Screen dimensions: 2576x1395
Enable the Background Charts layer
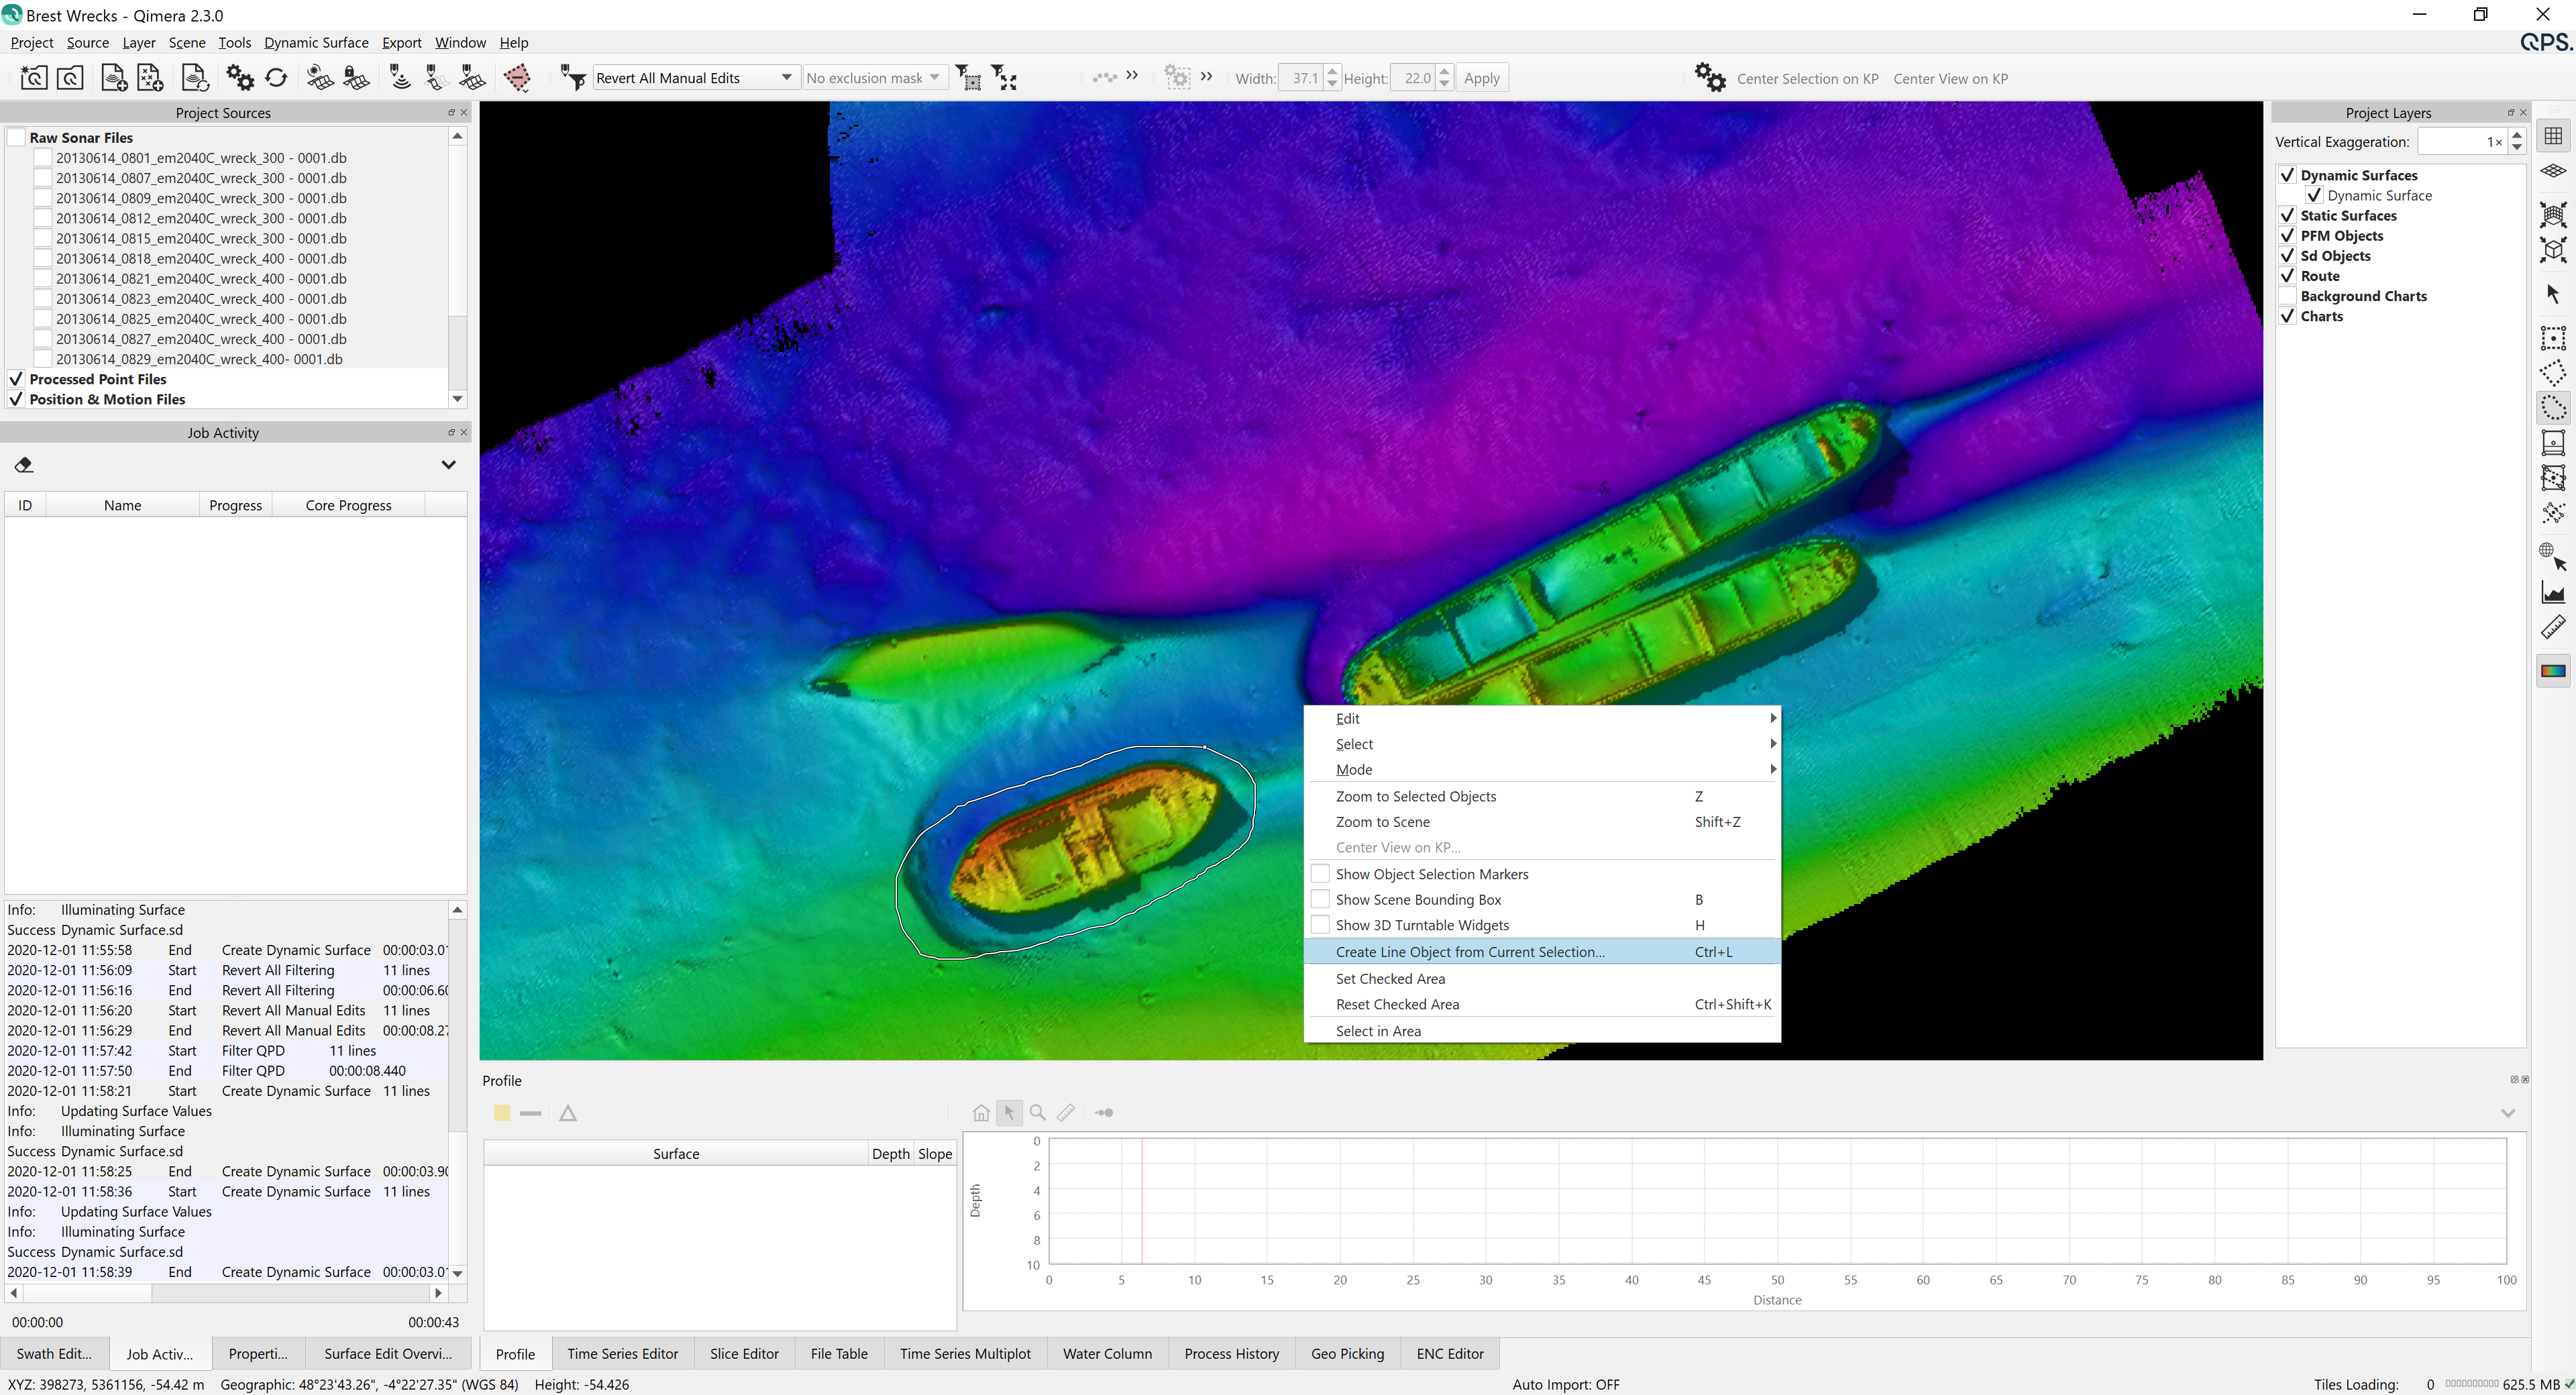pyautogui.click(x=2287, y=296)
